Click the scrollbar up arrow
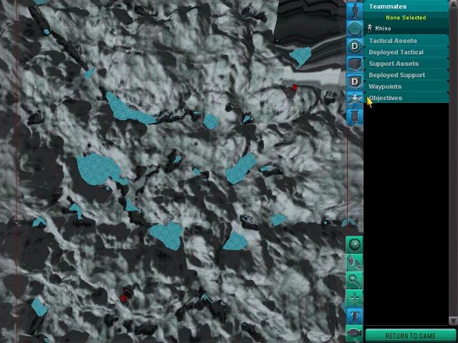 (x=453, y=3)
